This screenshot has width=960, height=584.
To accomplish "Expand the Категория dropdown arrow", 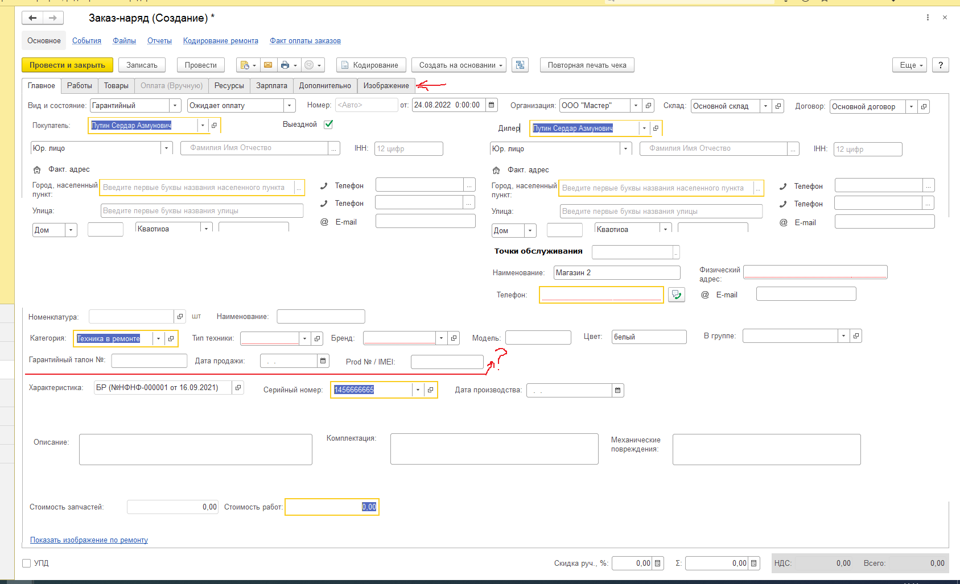I will tap(158, 339).
